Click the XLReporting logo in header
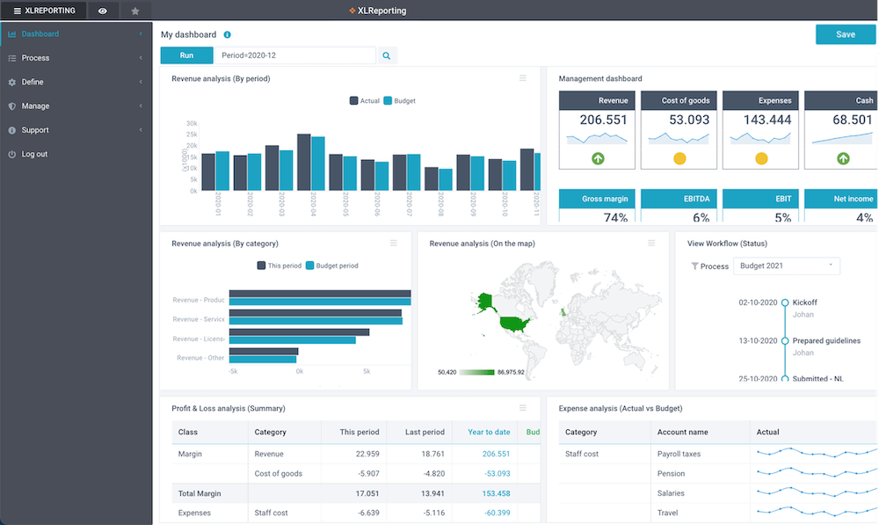Screen dimensions: 879x525 tap(377, 11)
